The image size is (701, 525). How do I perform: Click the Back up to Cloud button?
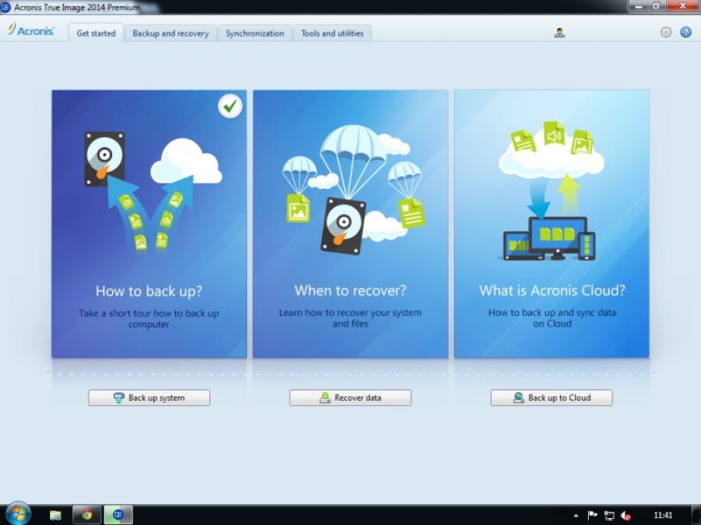pos(551,397)
